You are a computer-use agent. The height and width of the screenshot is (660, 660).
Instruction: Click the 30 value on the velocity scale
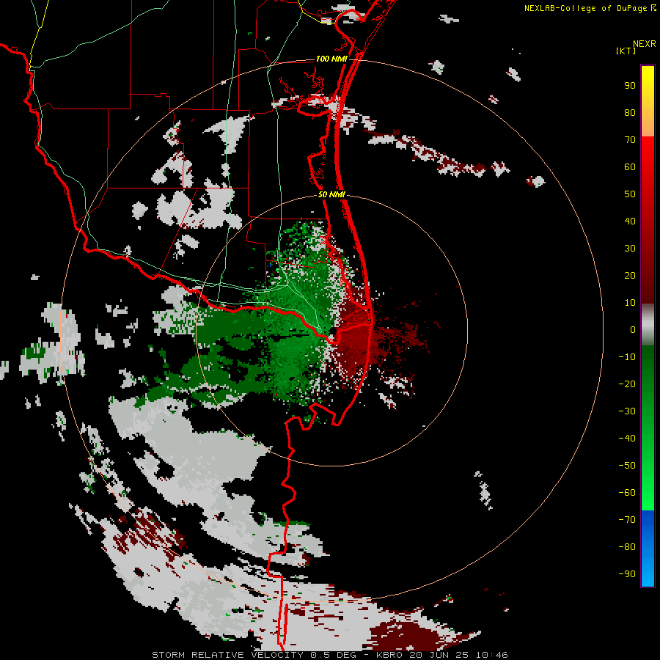coord(630,249)
